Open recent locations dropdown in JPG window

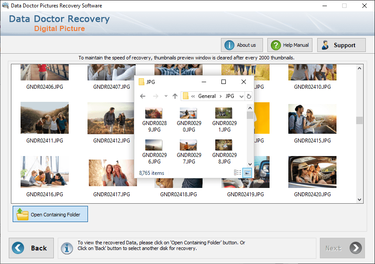click(x=166, y=96)
